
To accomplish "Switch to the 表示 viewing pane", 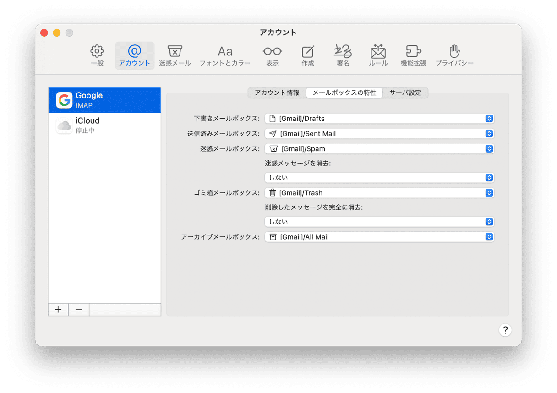I will [272, 56].
